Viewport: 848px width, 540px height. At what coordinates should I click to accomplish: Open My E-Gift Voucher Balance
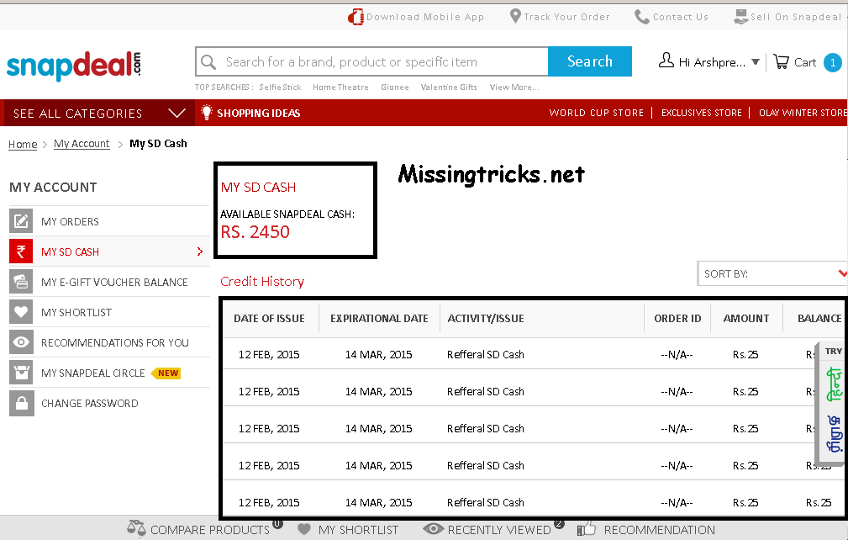click(109, 282)
